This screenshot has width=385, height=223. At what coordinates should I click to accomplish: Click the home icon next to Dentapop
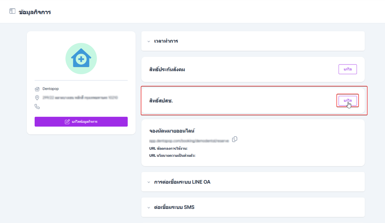pyautogui.click(x=37, y=89)
